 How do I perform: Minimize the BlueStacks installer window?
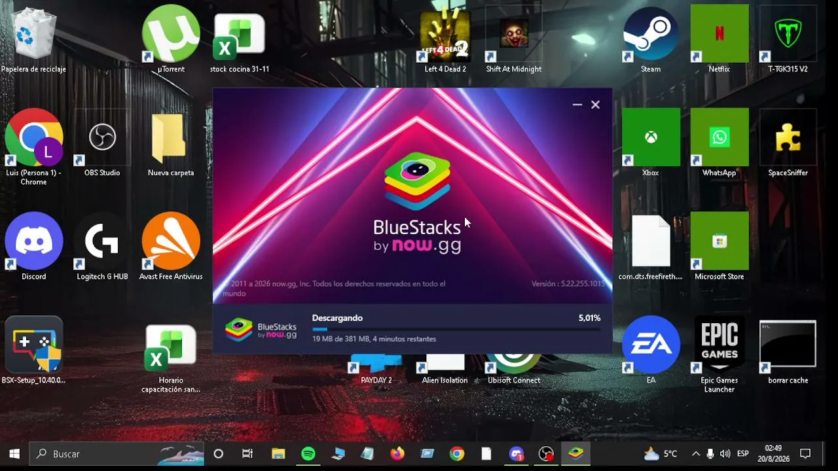pos(577,105)
